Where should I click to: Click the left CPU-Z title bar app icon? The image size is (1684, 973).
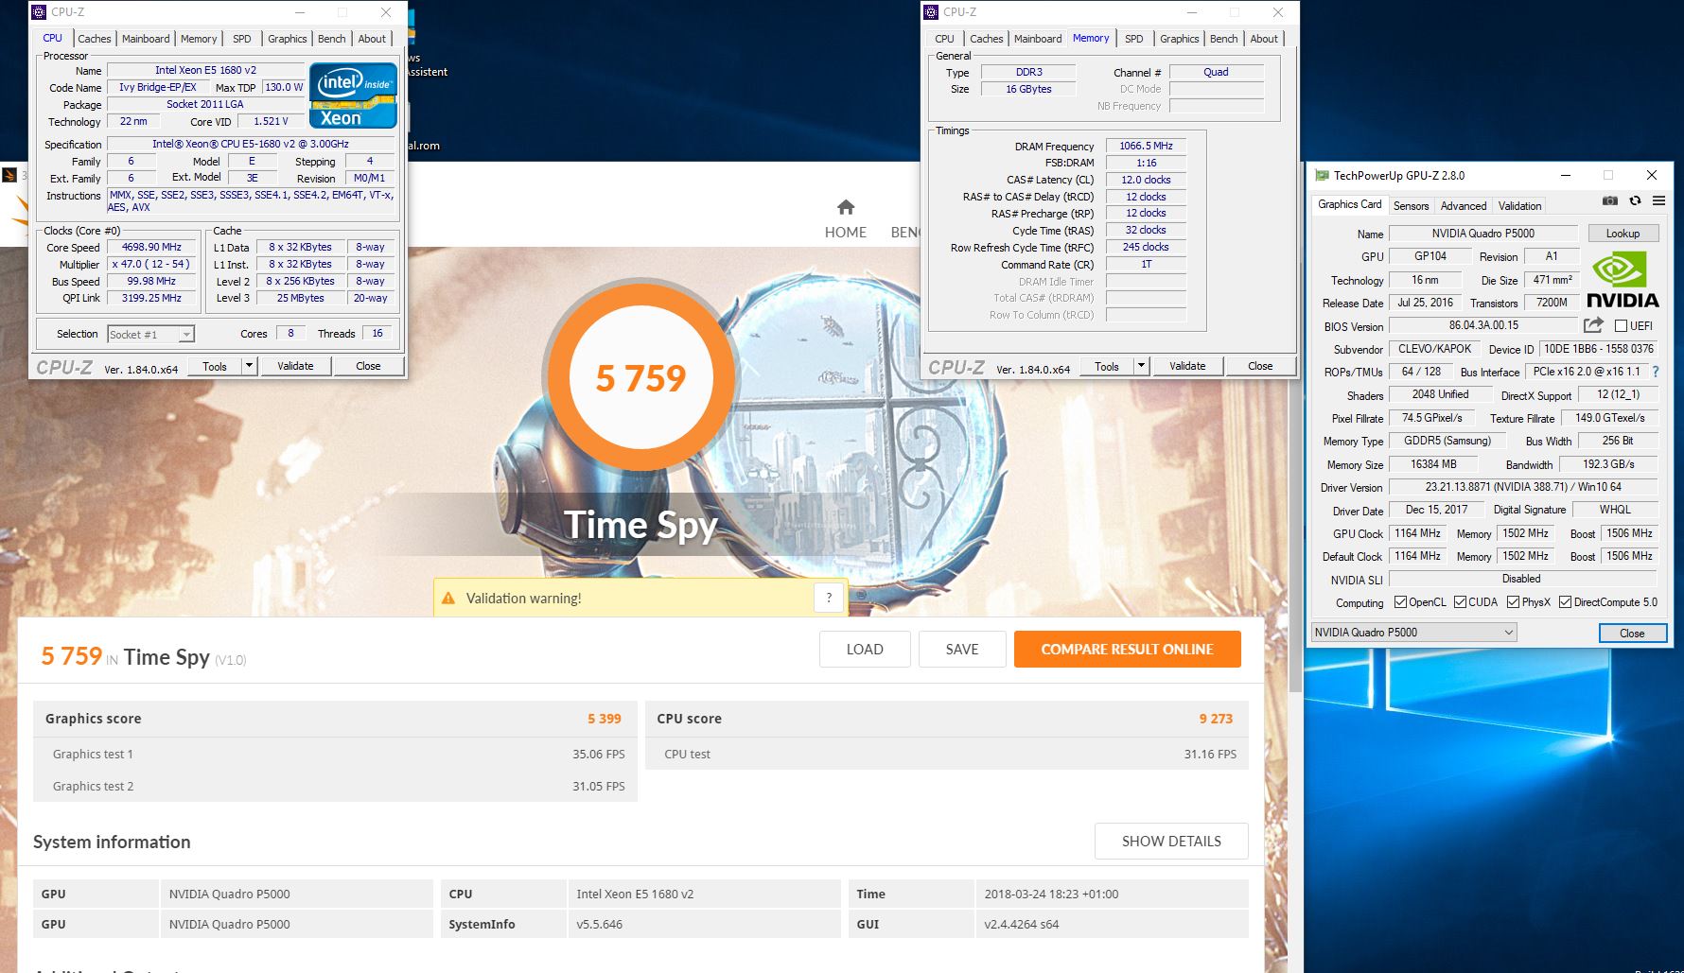(39, 12)
